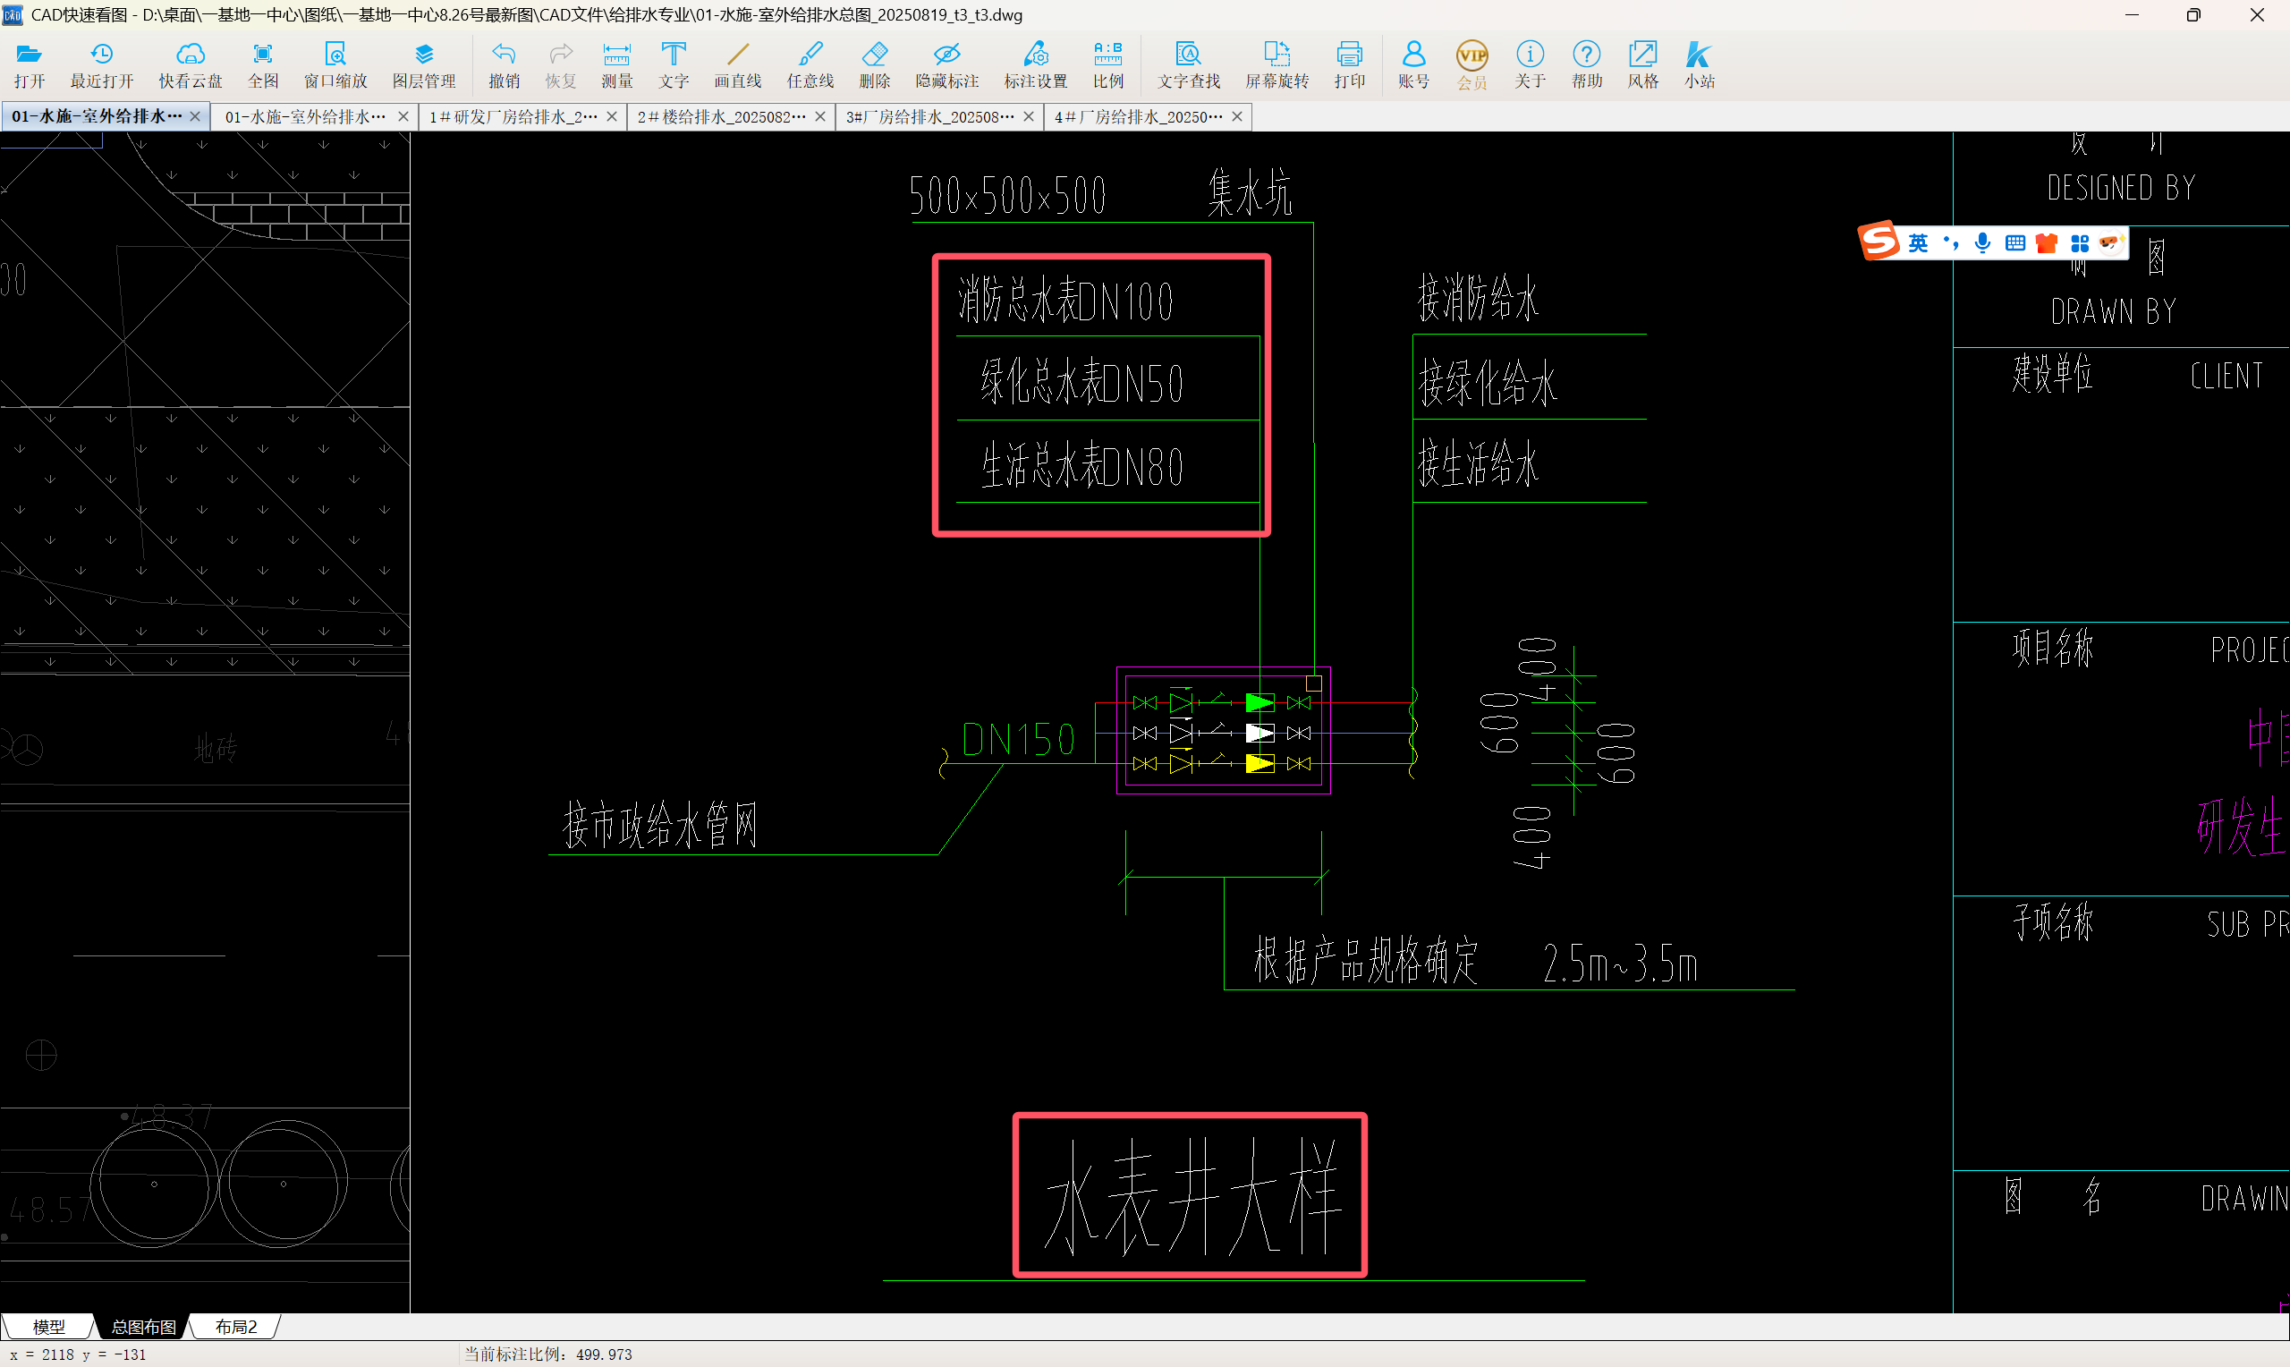Close the active 01-水施-室外给排水 tab
Viewport: 2290px width, 1367px height.
click(195, 116)
